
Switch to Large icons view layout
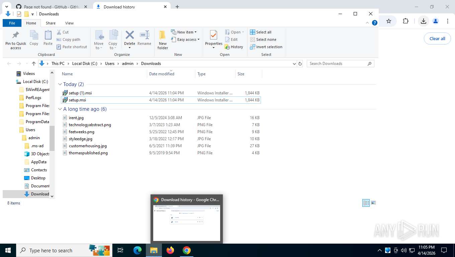click(373, 203)
